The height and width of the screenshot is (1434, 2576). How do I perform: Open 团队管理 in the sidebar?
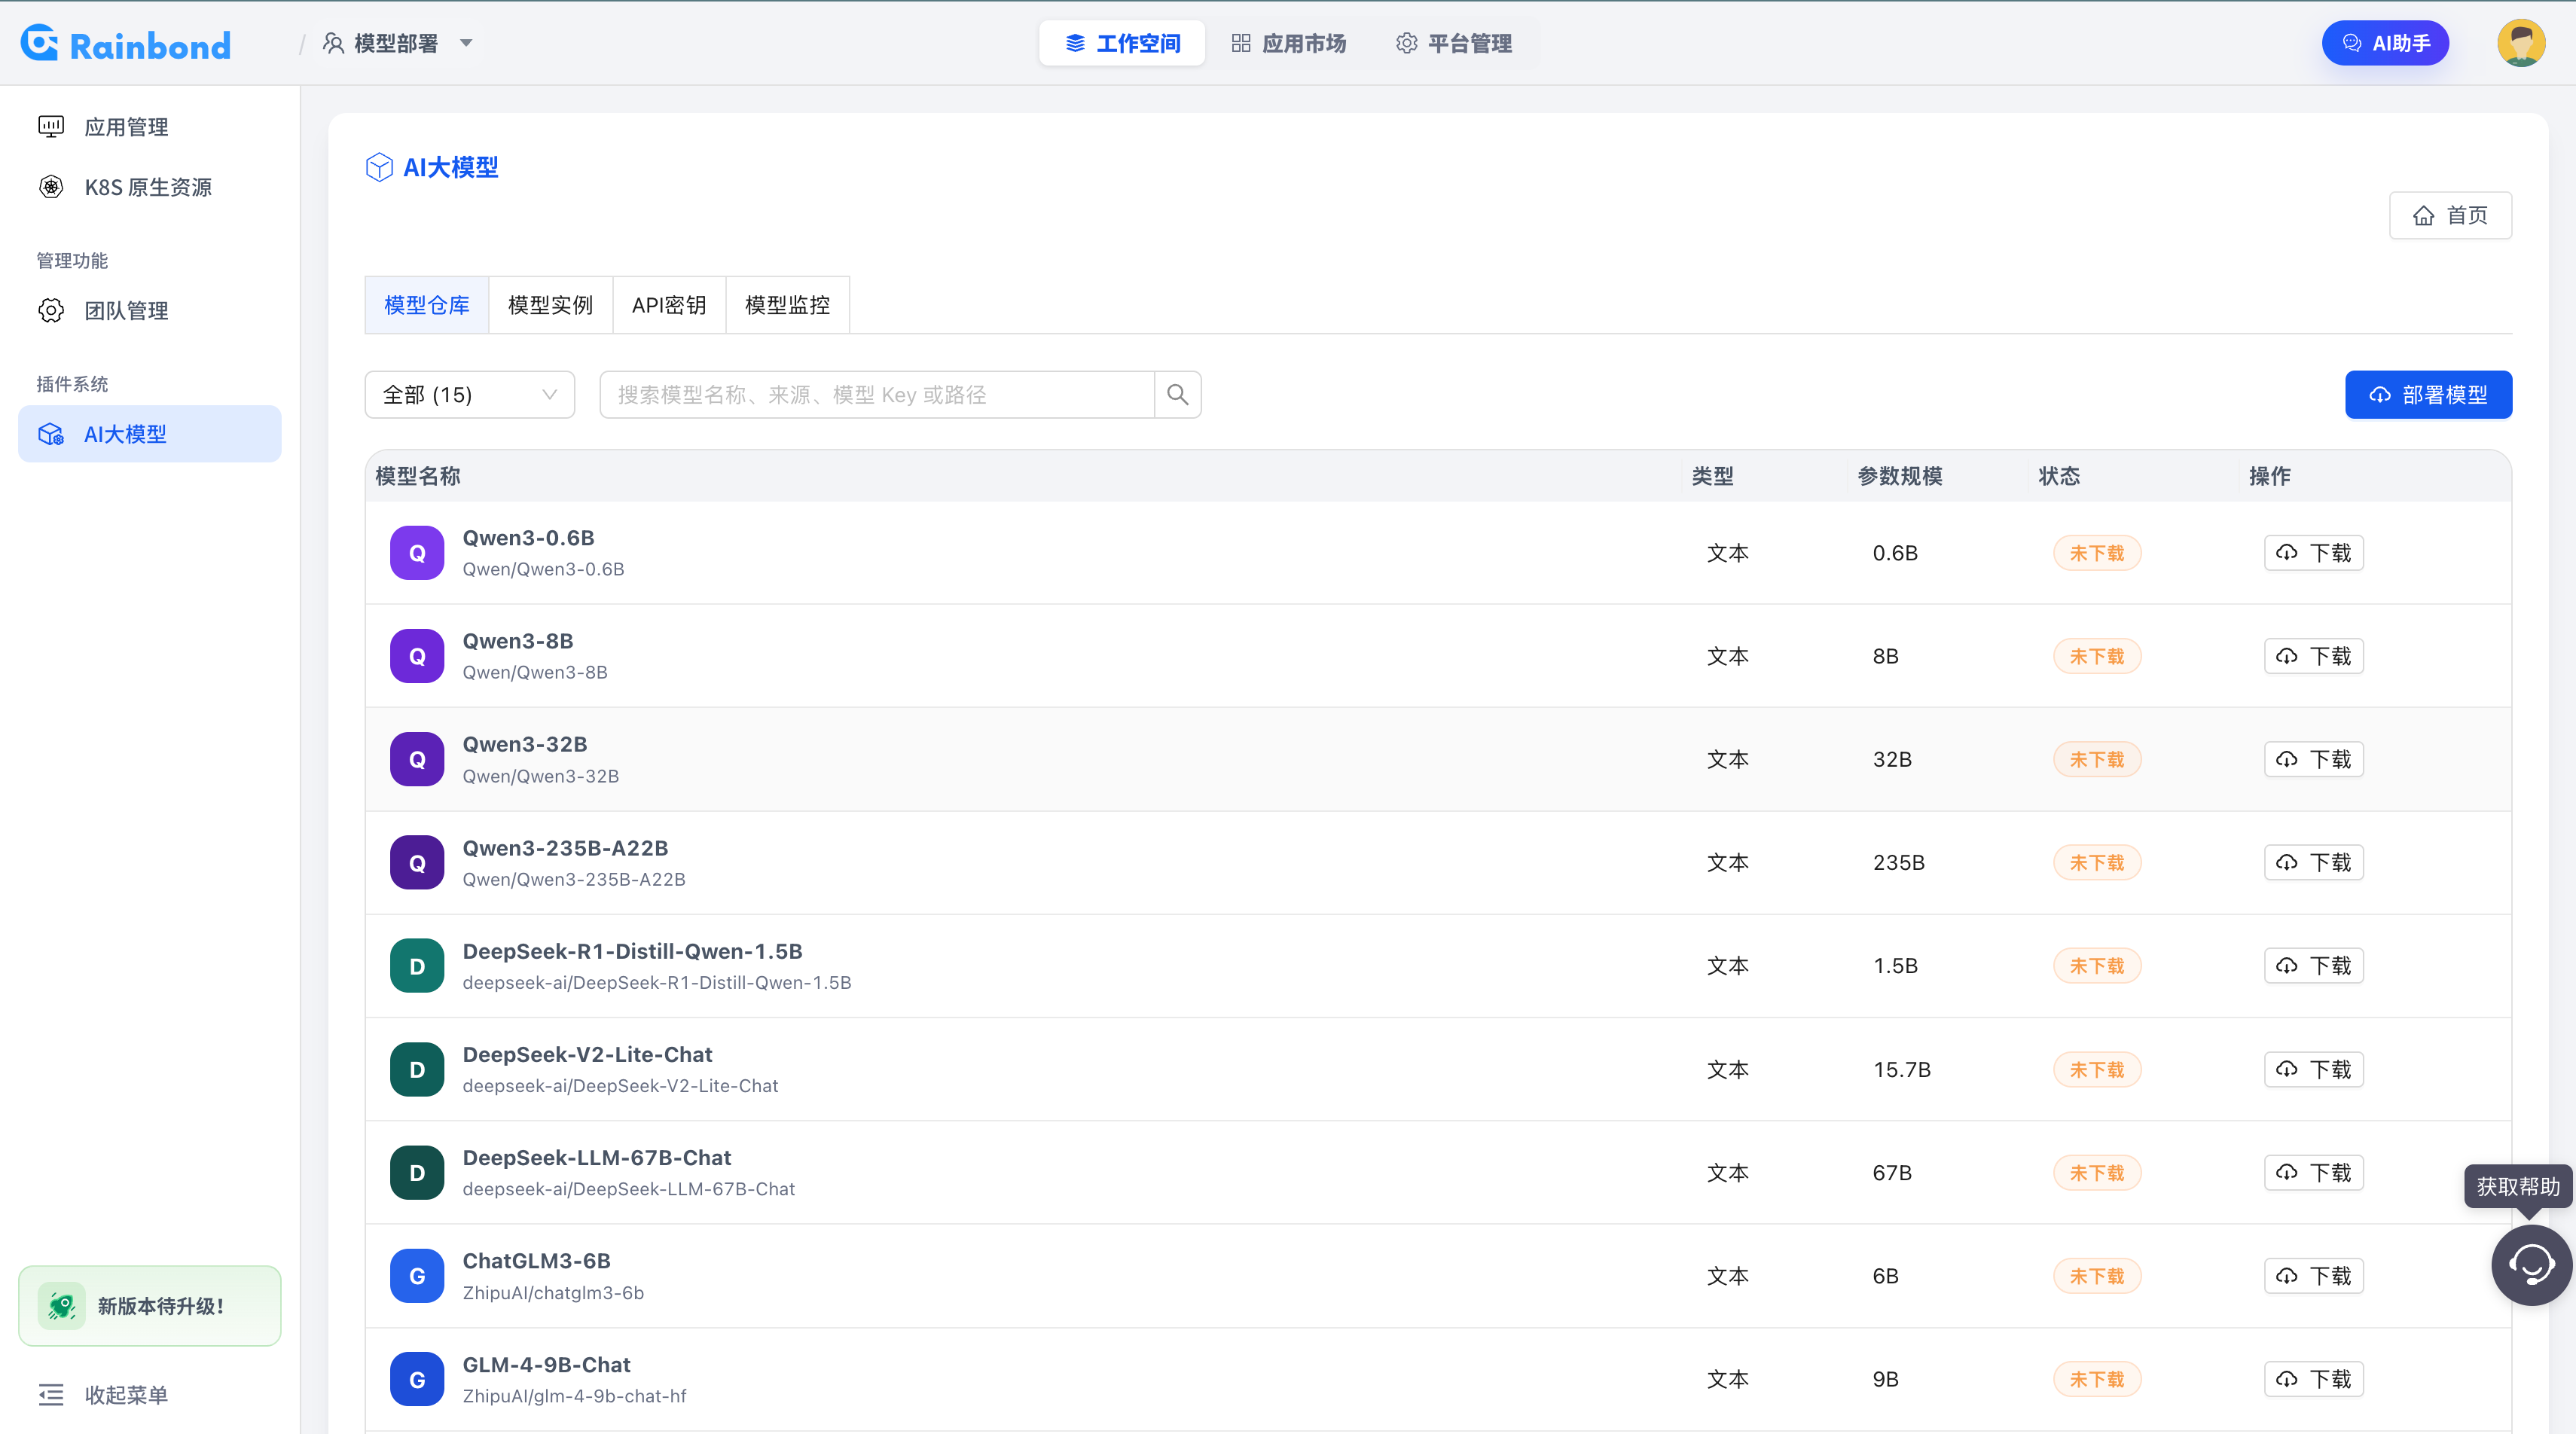pyautogui.click(x=150, y=311)
